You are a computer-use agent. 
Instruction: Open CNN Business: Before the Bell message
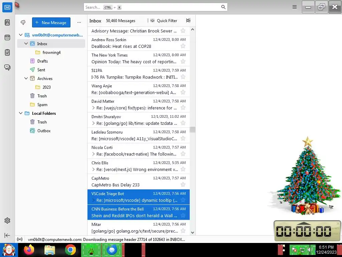point(139,212)
